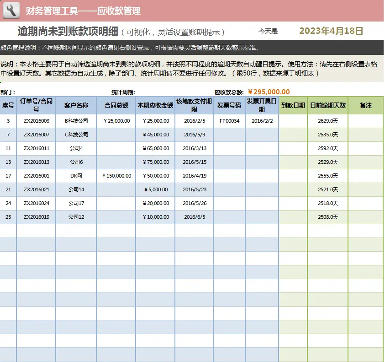Select the 序号 column header
The image size is (385, 362).
point(8,106)
